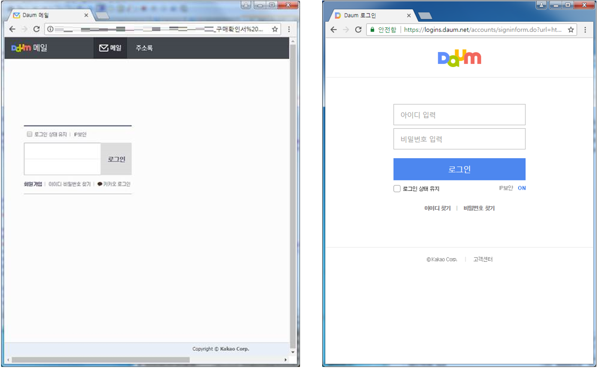Click large Daum logo on login page
This screenshot has height=368, width=598.
point(459,58)
